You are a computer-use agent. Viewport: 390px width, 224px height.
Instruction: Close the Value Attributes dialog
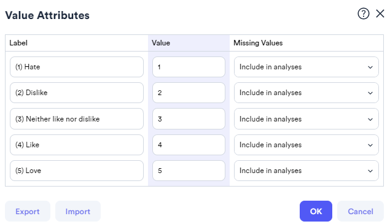click(380, 14)
